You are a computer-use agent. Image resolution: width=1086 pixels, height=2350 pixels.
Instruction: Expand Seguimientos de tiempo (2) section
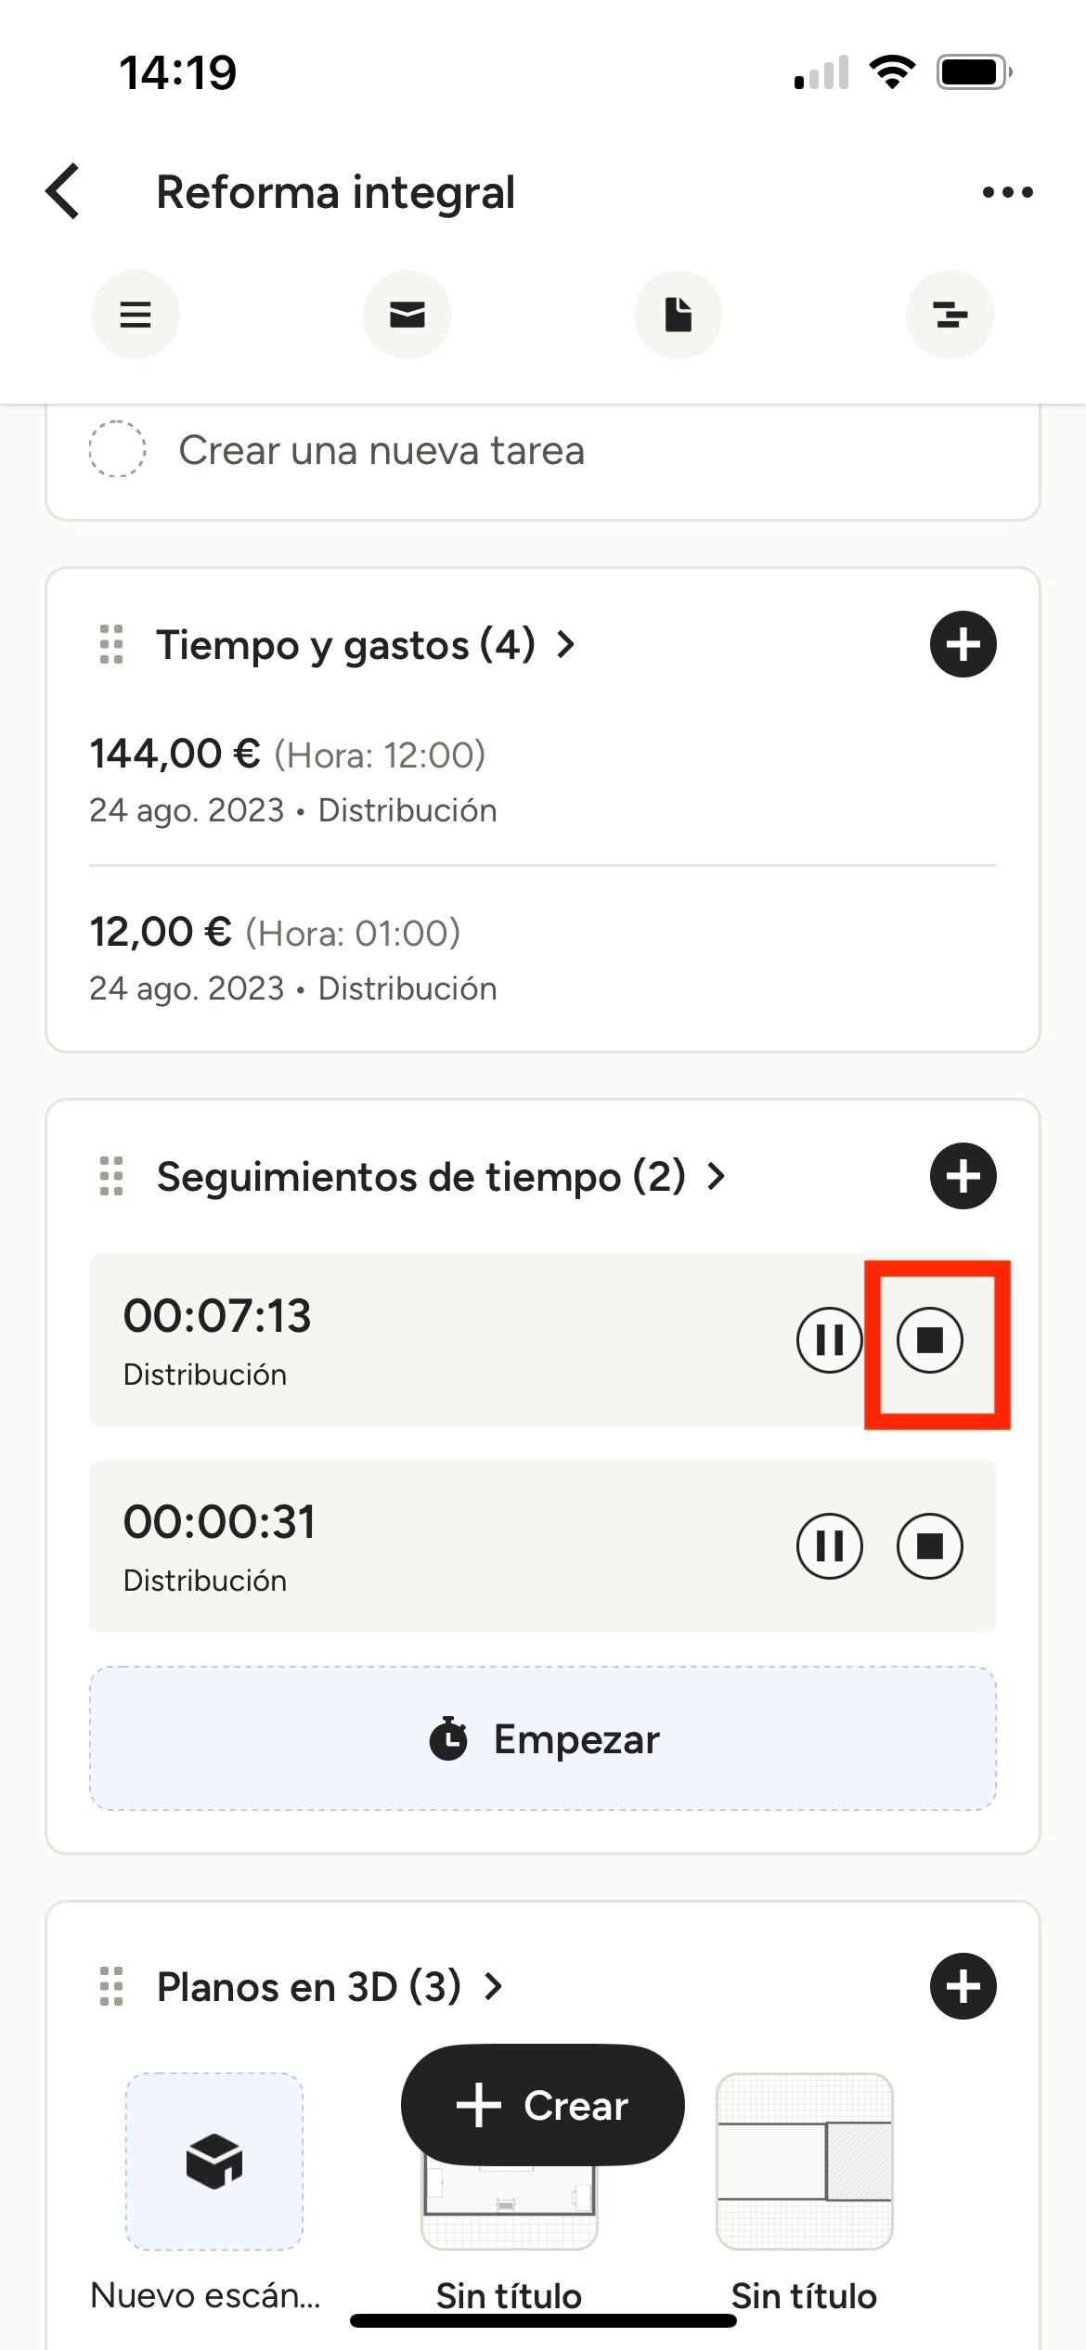pyautogui.click(x=440, y=1176)
